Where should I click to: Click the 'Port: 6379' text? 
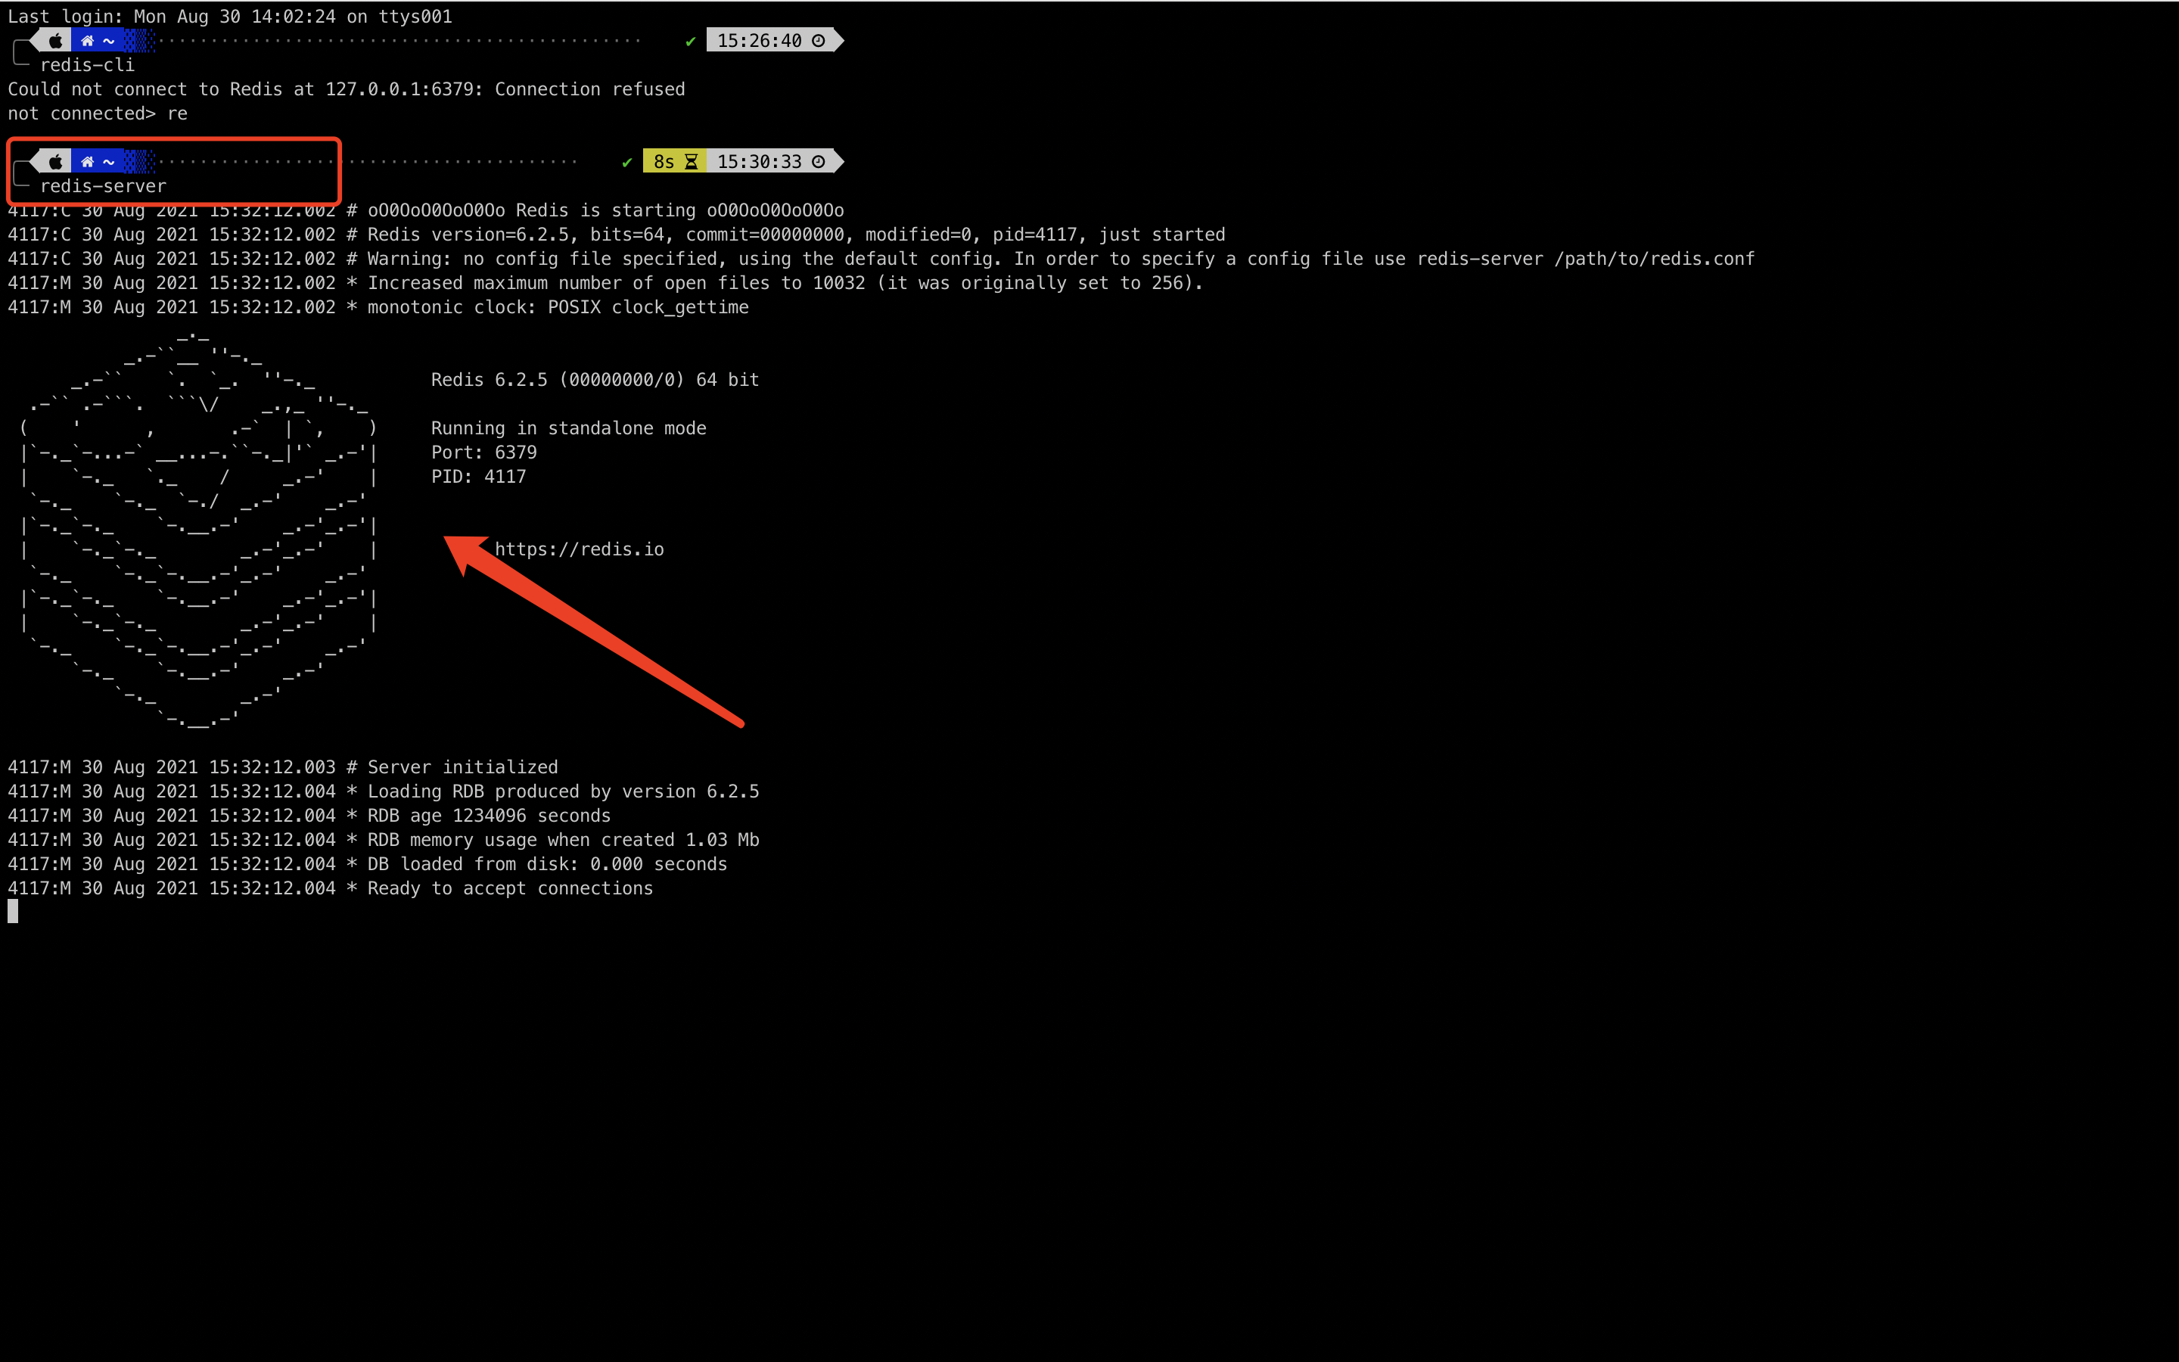tap(483, 452)
